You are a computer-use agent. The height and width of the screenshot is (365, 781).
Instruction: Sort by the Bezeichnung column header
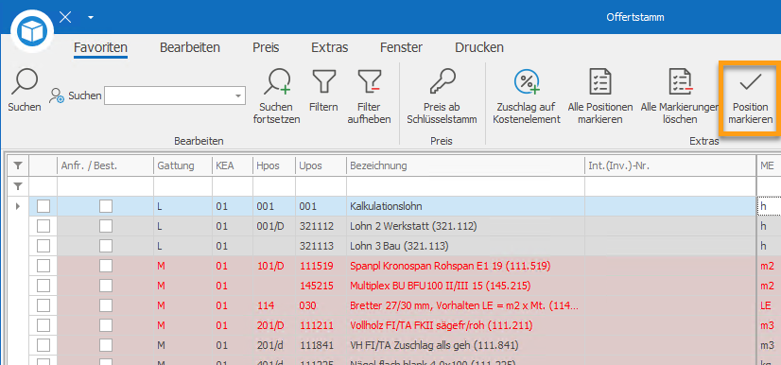click(465, 165)
